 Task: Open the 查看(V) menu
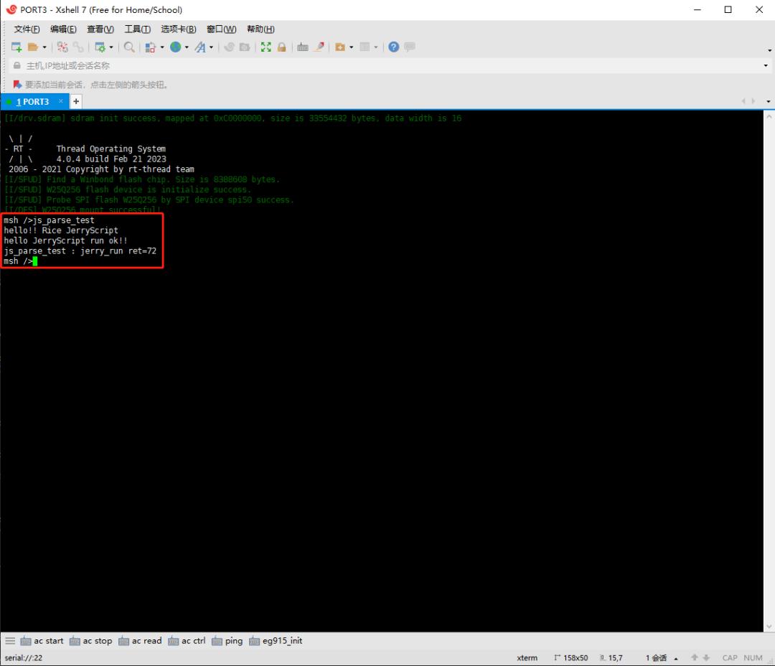[x=100, y=29]
